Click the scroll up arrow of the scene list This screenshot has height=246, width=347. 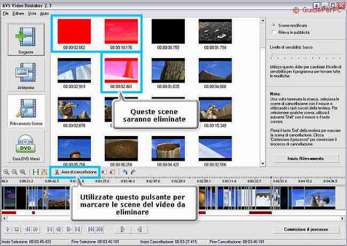click(263, 21)
